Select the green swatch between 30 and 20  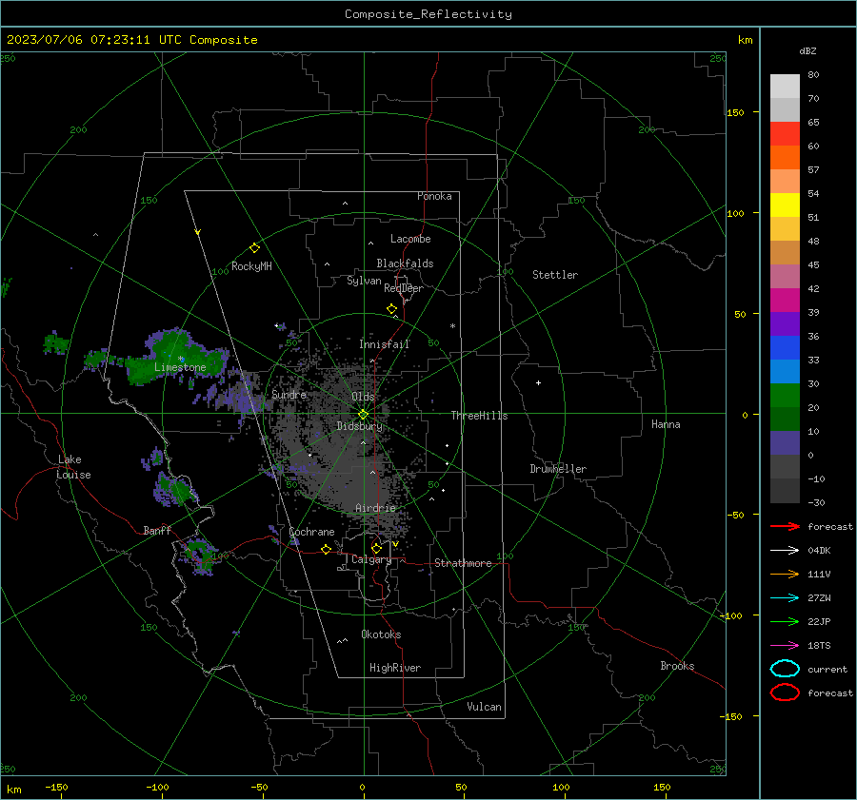tap(785, 396)
